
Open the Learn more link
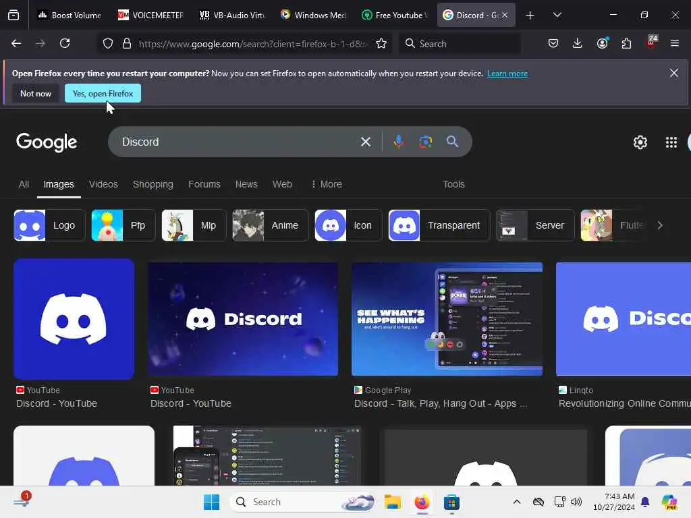coord(507,74)
